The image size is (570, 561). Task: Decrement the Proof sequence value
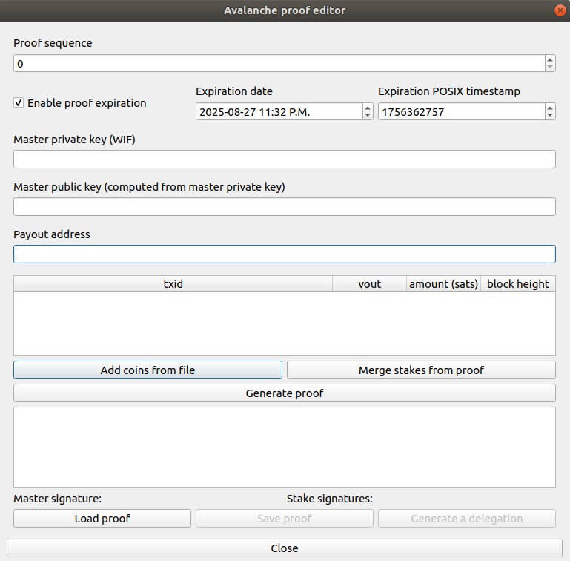[x=549, y=68]
